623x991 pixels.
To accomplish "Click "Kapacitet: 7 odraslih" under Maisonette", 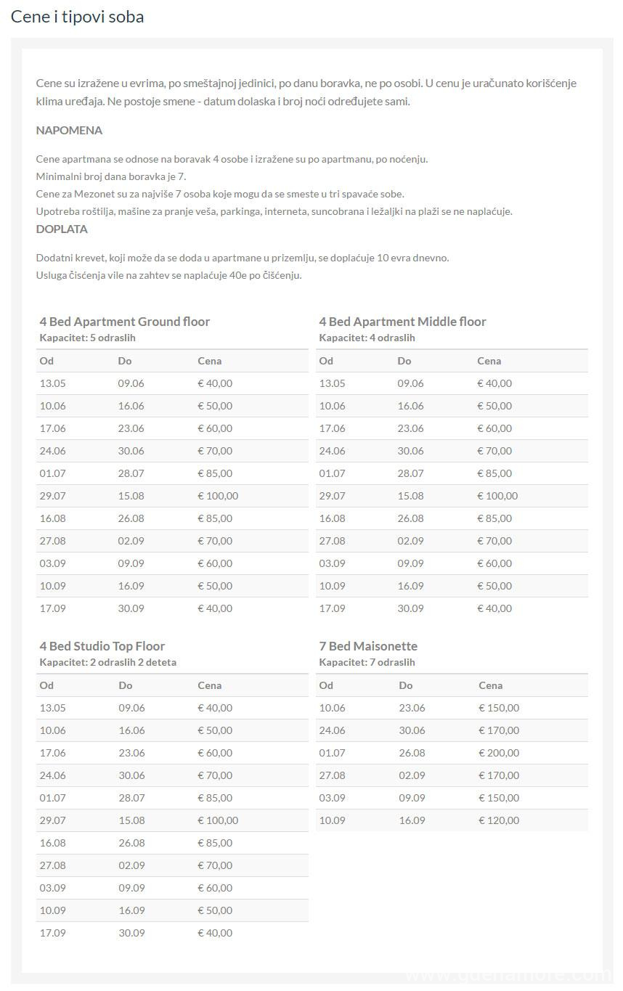I will point(367,662).
